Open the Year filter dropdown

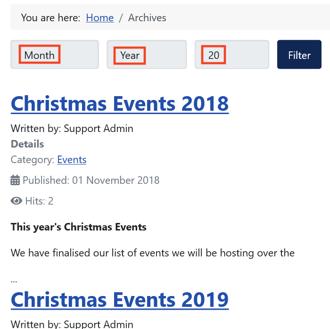click(147, 55)
